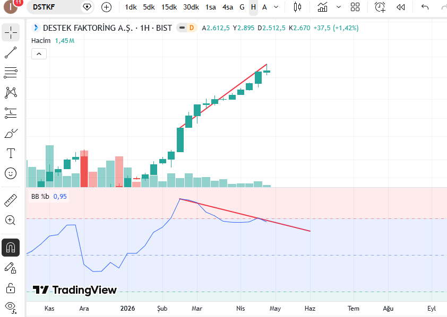This screenshot has height=317, width=447.
Task: Start bar replay mode
Action: (x=400, y=7)
